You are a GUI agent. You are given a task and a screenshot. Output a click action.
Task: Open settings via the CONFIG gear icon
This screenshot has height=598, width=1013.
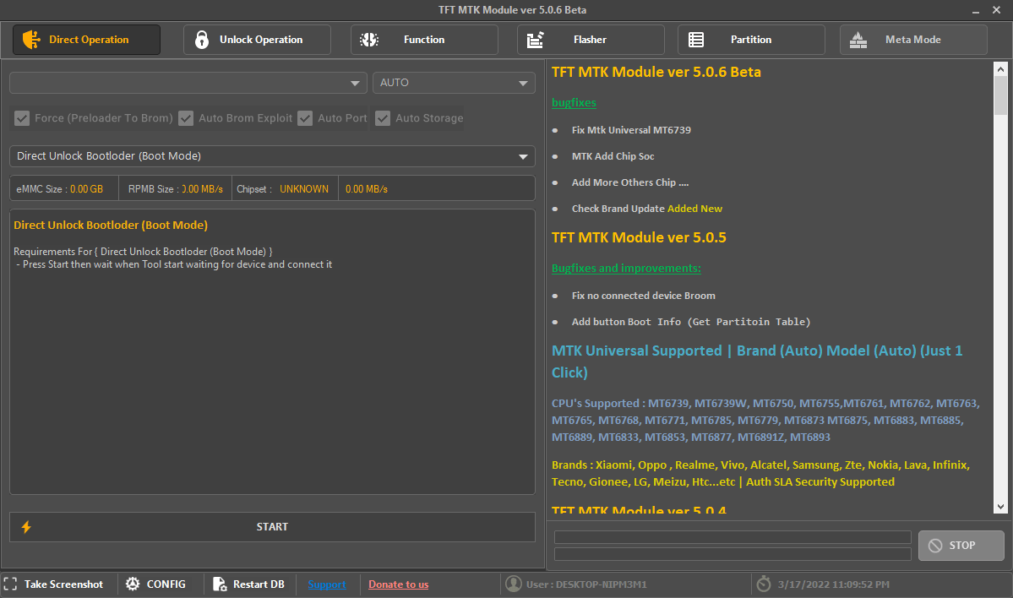click(x=133, y=584)
